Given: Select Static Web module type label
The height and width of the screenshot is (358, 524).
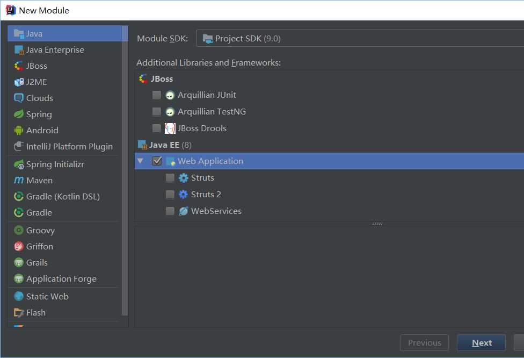Looking at the screenshot, I should click(x=47, y=296).
